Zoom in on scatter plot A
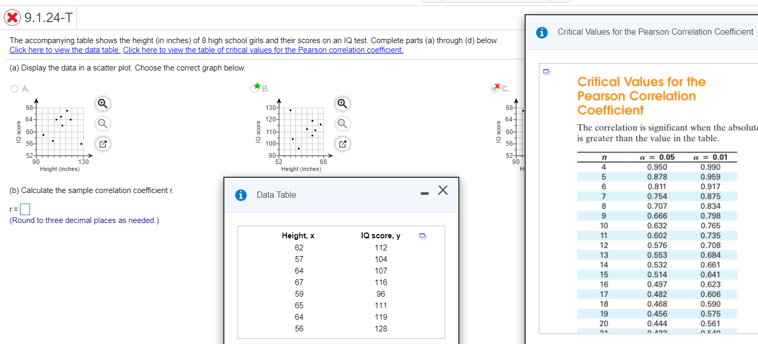Viewport: 758px width, 344px height. pos(102,104)
